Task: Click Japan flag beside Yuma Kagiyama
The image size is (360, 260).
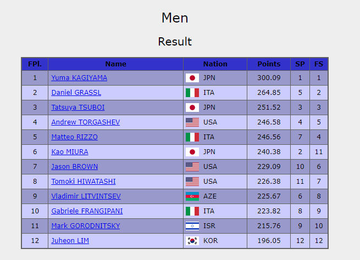Action: 192,78
